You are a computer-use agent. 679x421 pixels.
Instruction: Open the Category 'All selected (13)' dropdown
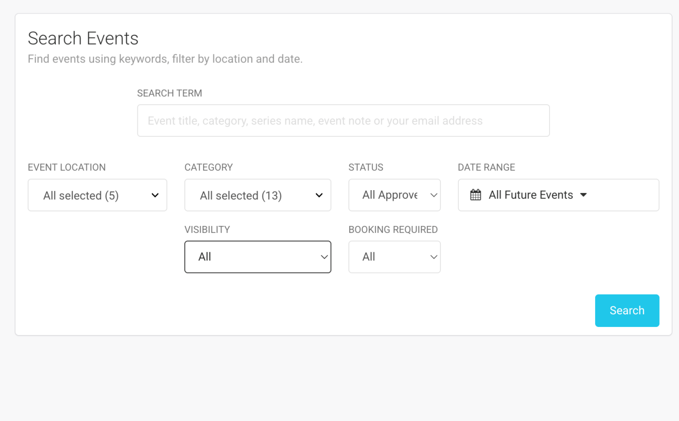(258, 195)
